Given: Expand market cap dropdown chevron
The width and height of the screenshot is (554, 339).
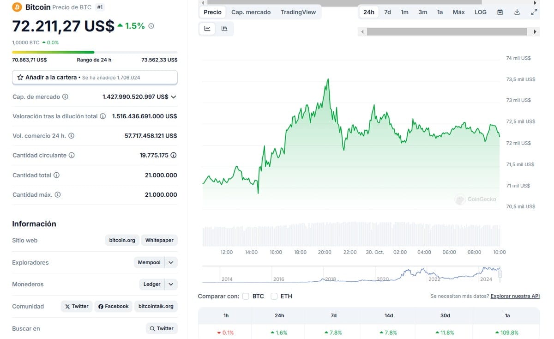Looking at the screenshot, I should (174, 97).
